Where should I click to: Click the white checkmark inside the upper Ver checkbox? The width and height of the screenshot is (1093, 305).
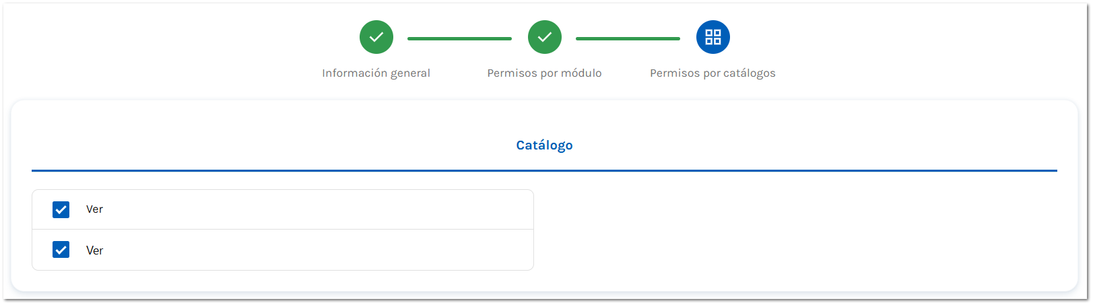coord(61,210)
